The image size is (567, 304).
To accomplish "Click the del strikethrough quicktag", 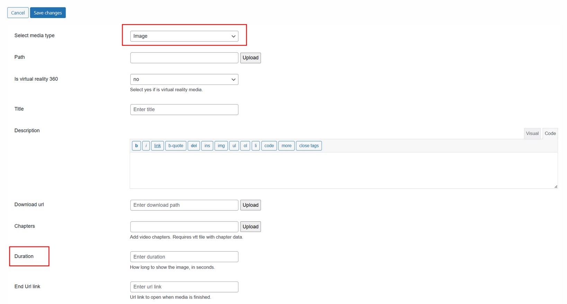I will pyautogui.click(x=194, y=146).
